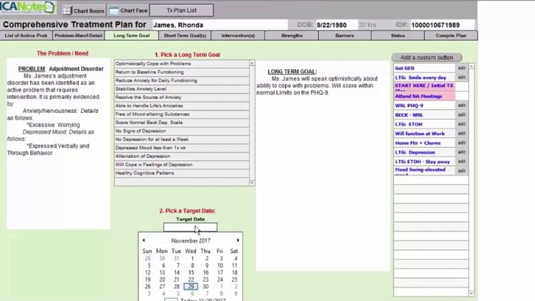Go to next month in calendar
The image size is (535, 301).
[x=238, y=240]
